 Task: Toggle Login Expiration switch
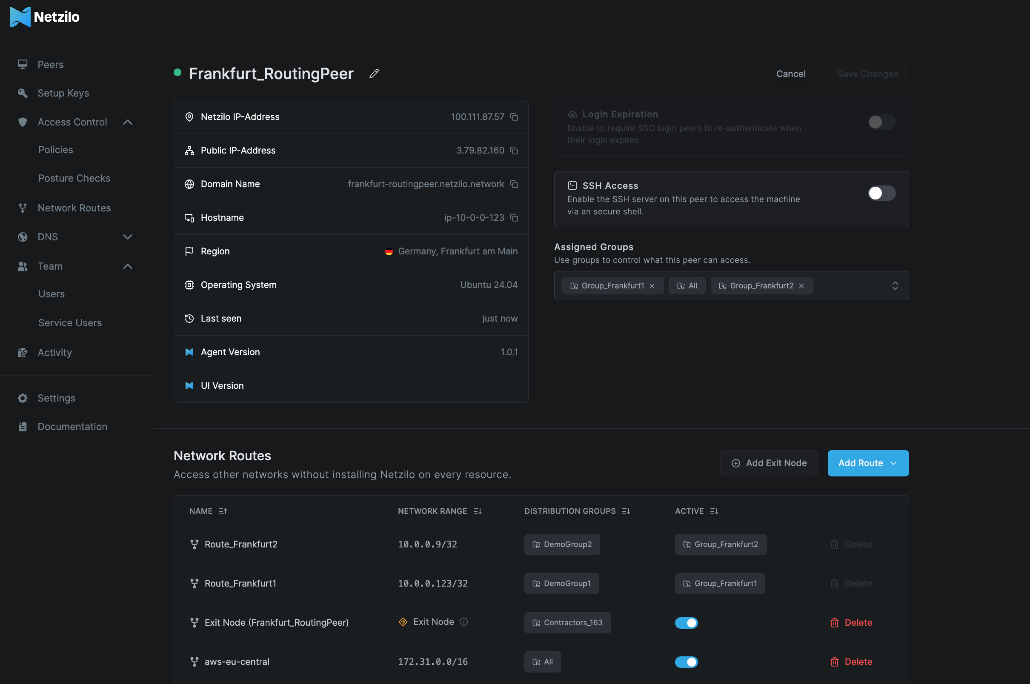click(881, 122)
